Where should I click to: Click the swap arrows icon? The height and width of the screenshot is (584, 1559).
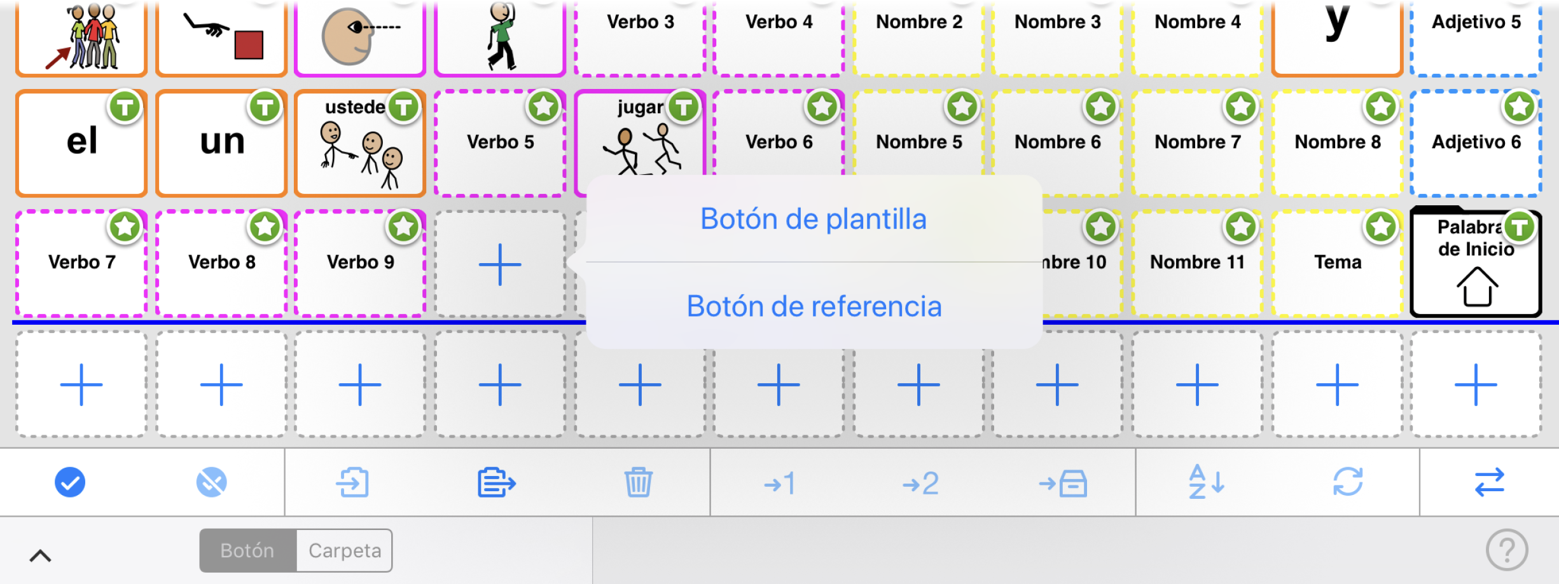[1490, 482]
